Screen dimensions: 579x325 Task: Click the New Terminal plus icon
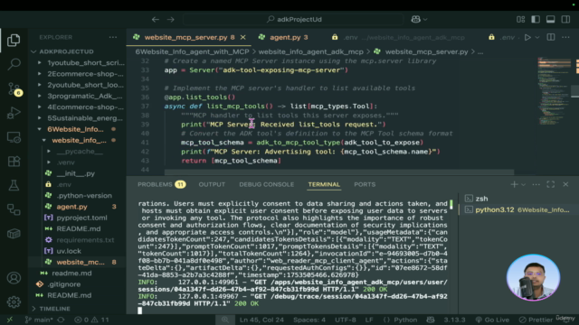coord(514,184)
